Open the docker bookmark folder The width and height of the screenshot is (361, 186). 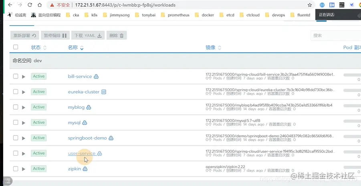click(204, 15)
